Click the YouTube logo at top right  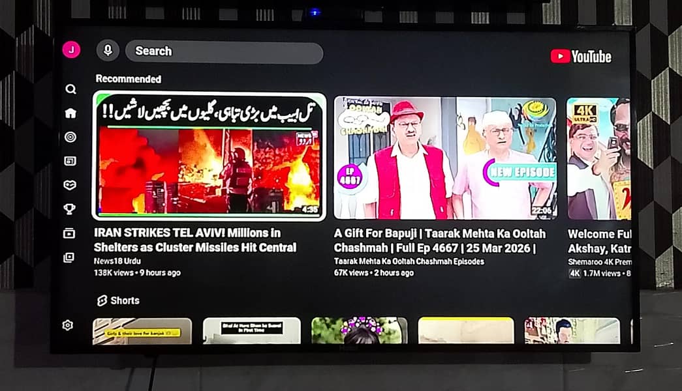pyautogui.click(x=581, y=57)
